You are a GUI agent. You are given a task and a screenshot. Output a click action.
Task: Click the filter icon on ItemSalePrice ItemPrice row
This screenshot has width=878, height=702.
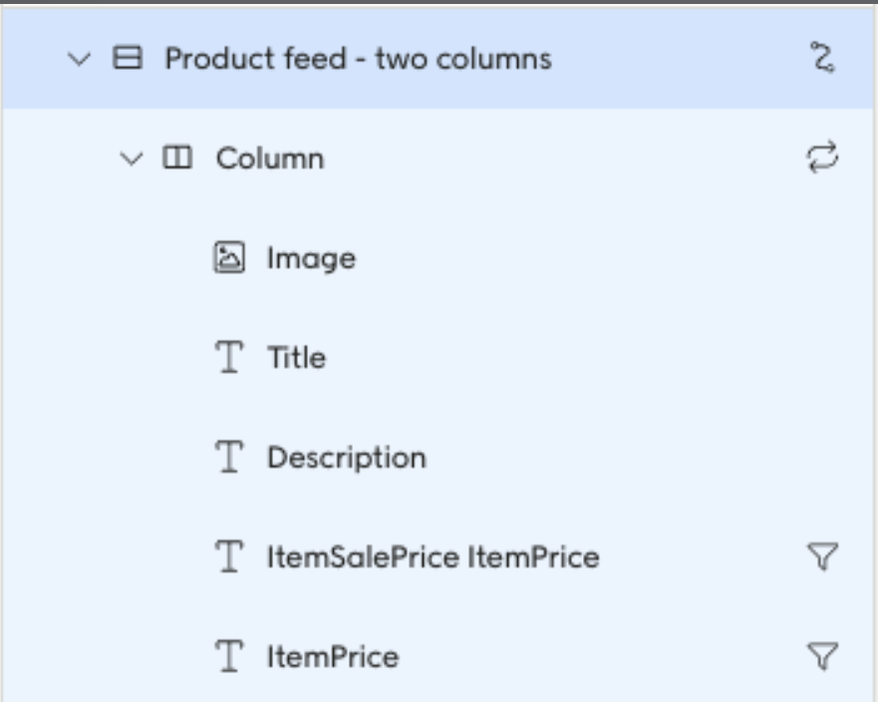823,557
